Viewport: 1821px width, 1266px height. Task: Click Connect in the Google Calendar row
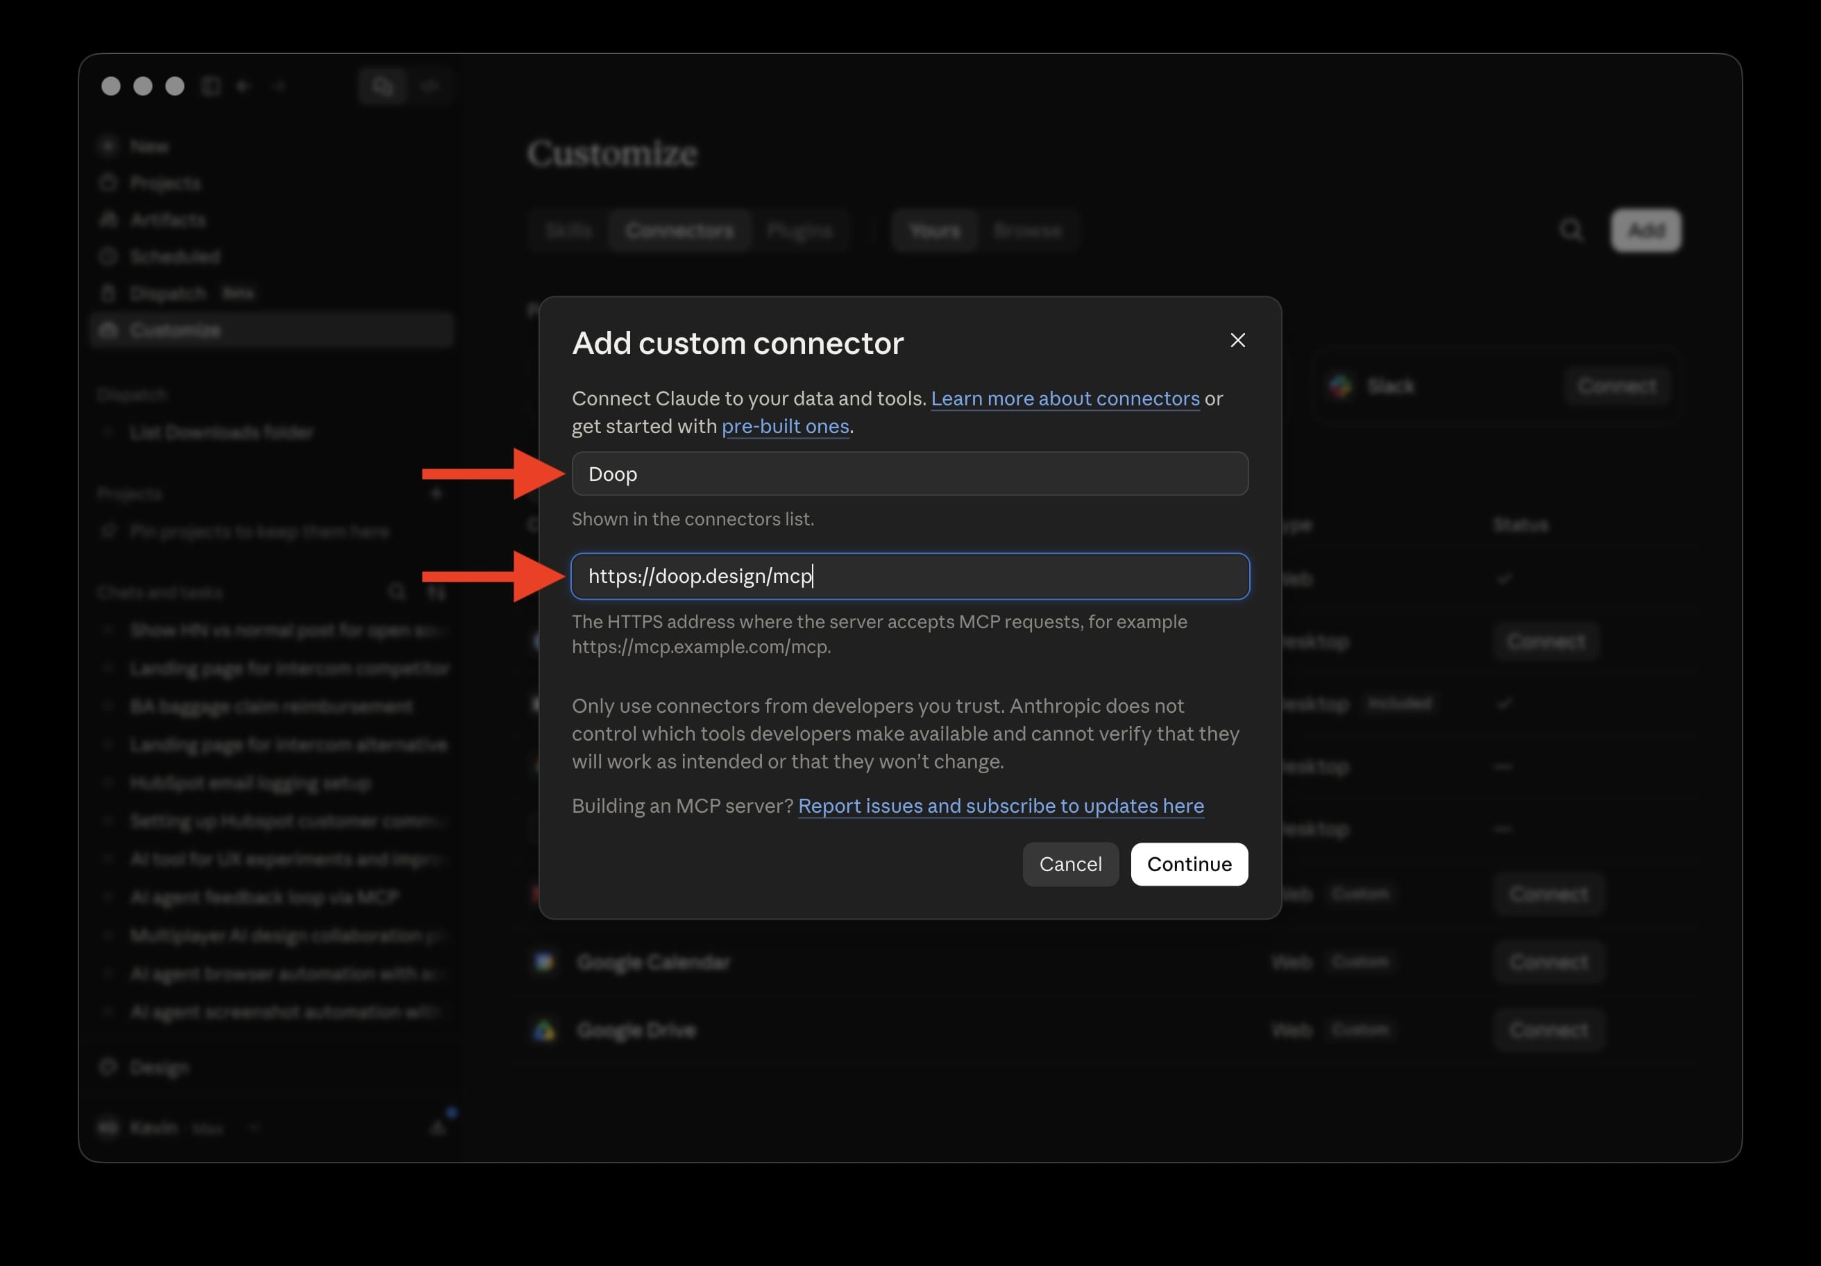coord(1548,961)
